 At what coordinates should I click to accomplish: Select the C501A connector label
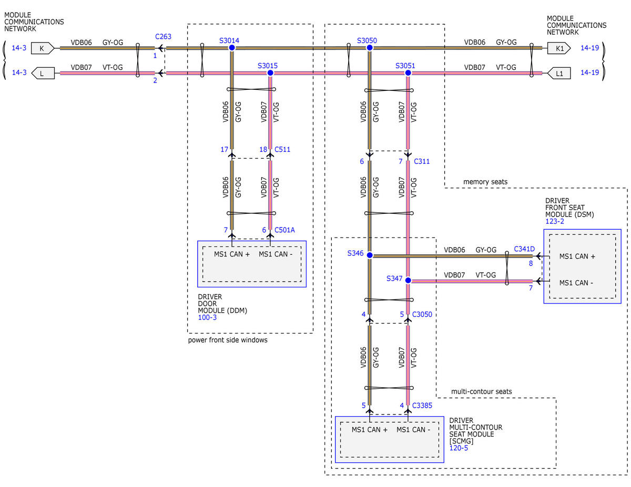pyautogui.click(x=285, y=230)
